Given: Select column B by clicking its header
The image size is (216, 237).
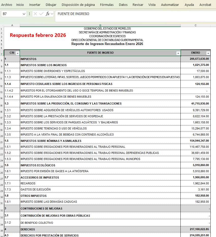Looking at the screenshot, I should (100, 25).
